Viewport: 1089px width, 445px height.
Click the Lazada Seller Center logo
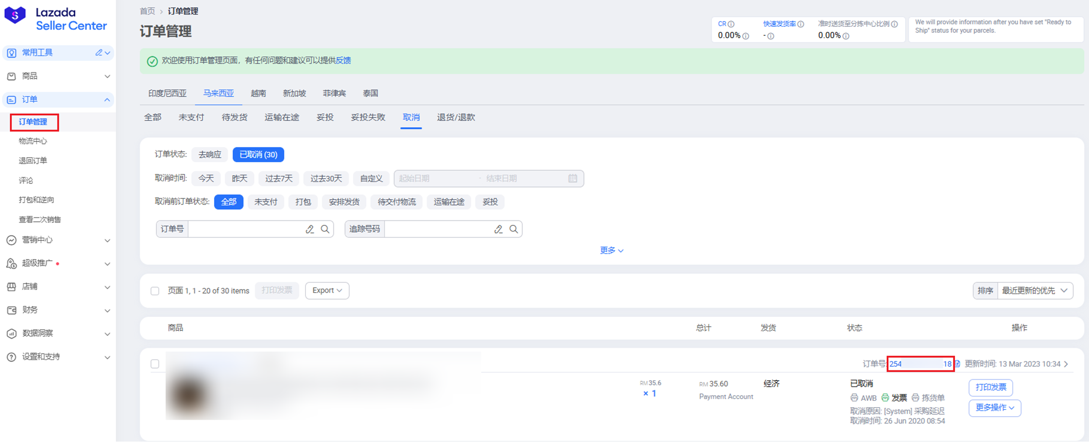pyautogui.click(x=55, y=19)
